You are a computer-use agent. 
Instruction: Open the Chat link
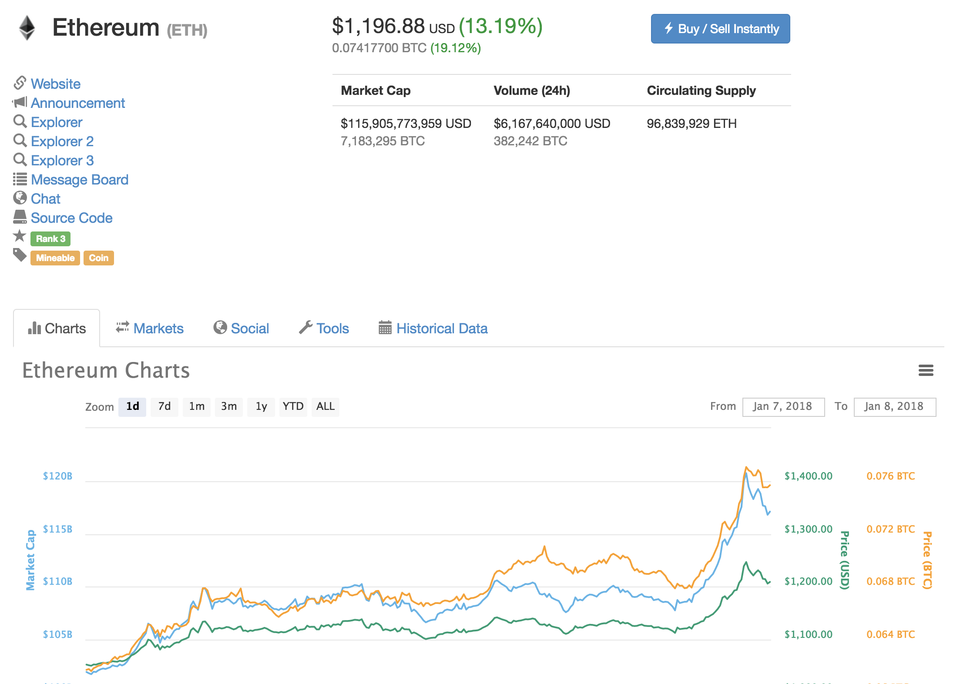[46, 198]
